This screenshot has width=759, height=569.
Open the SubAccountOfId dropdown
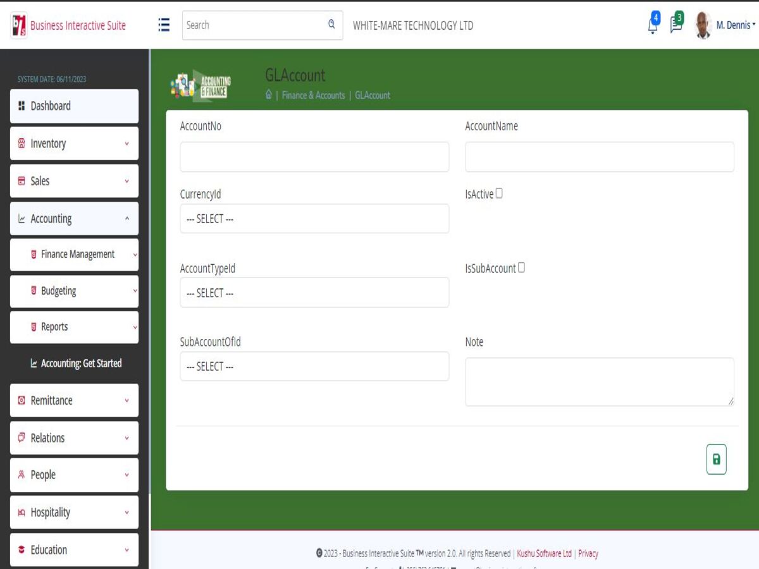point(314,366)
